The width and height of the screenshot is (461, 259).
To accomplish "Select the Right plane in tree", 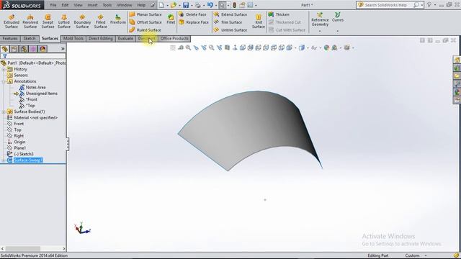I will [15, 136].
